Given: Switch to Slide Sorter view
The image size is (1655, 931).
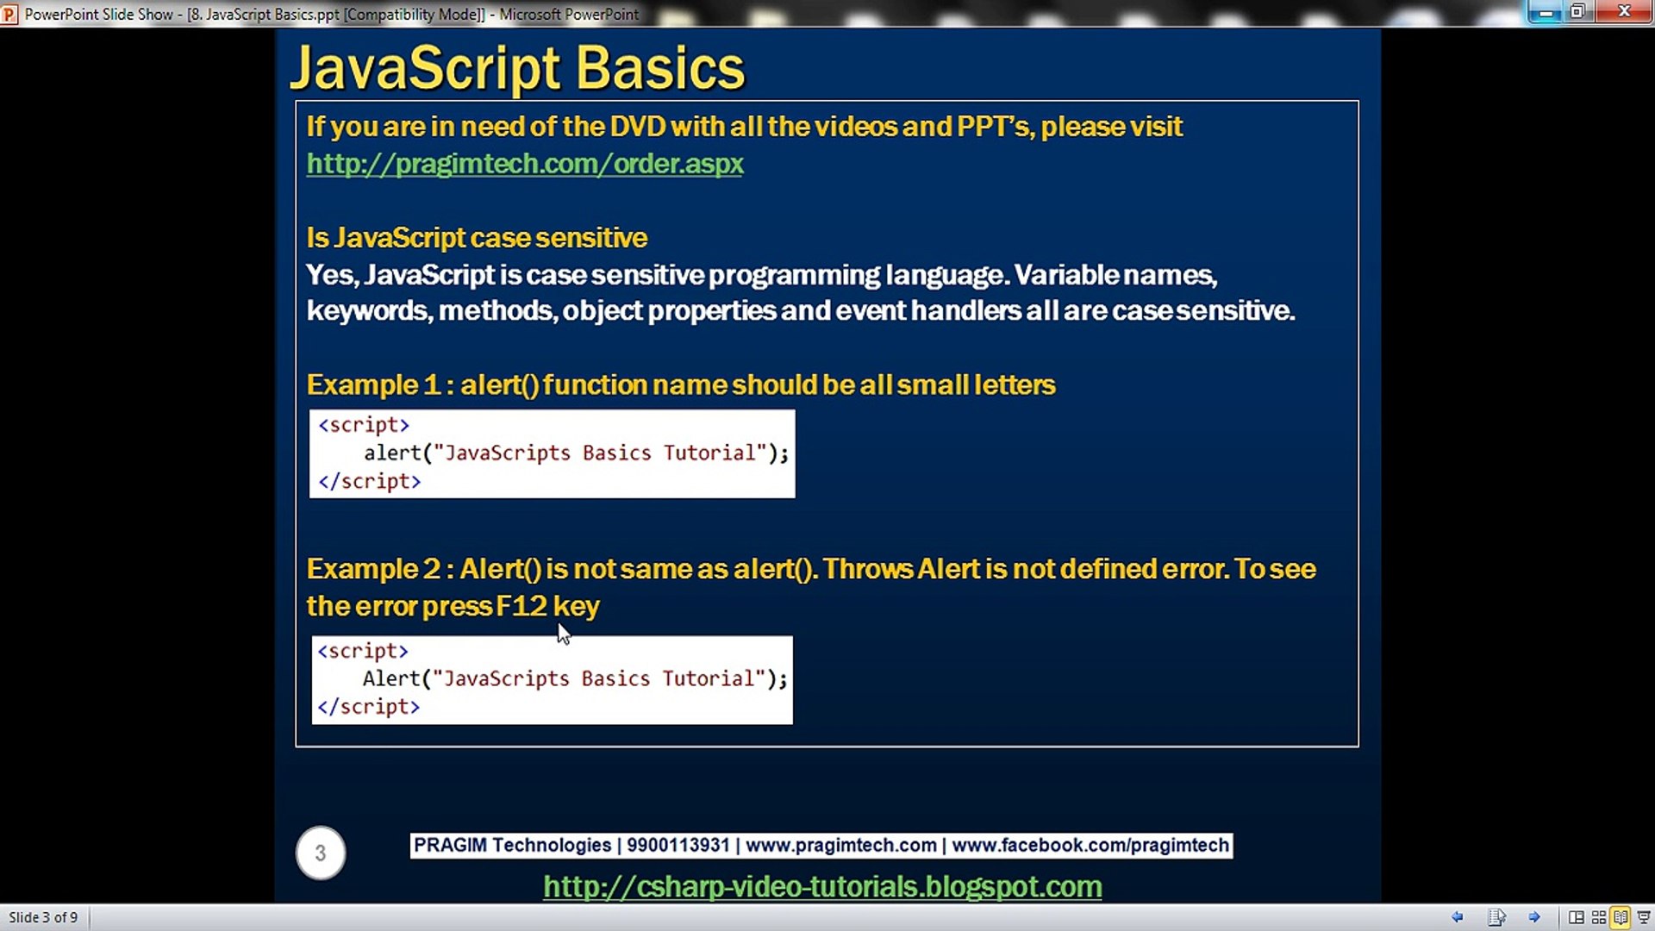Looking at the screenshot, I should 1598,917.
